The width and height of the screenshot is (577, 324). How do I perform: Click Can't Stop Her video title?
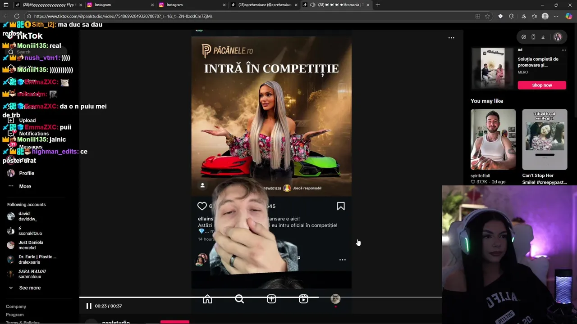545,179
